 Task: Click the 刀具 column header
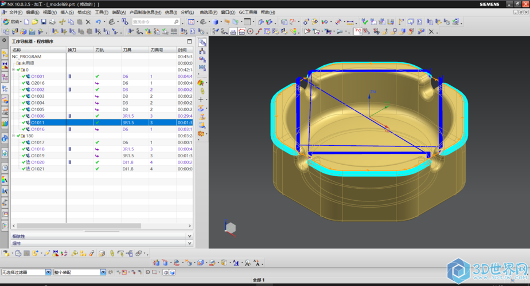coord(135,50)
